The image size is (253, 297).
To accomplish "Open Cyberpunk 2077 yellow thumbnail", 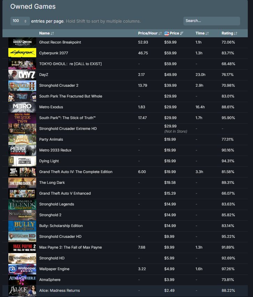I will point(22,53).
